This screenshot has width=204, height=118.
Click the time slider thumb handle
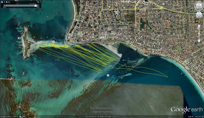point(36,5)
